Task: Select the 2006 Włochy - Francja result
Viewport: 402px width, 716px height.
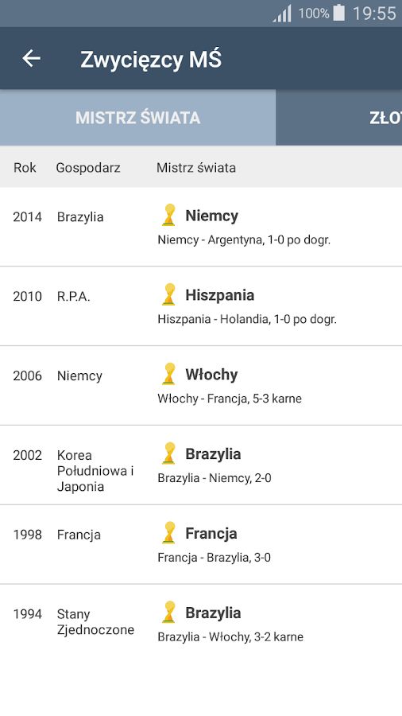Action: point(230,399)
